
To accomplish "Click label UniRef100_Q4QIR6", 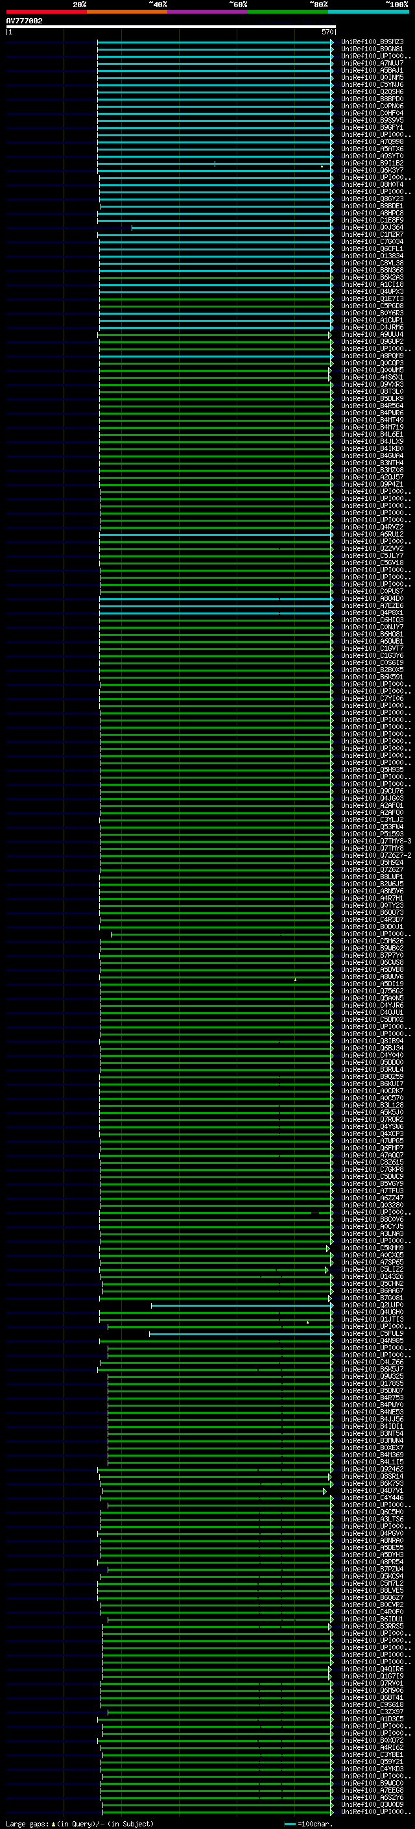I will (x=372, y=1669).
